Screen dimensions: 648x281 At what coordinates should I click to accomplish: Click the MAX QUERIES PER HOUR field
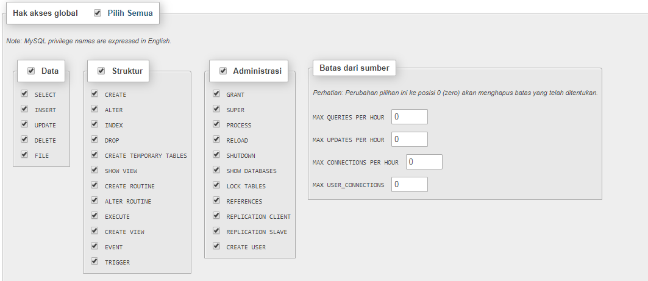409,116
